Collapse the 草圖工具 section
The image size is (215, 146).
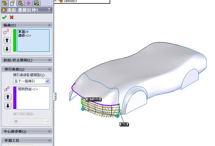pos(49,141)
